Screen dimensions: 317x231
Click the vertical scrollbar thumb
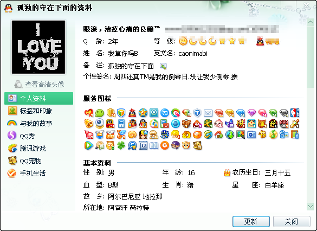pyautogui.click(x=310, y=56)
